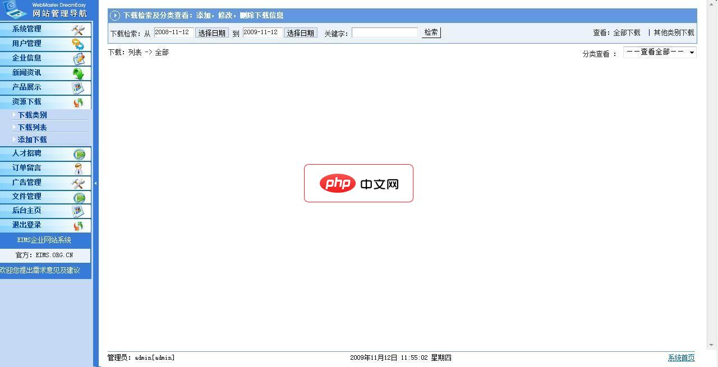Focus the start date field 2008-11-12
This screenshot has width=718, height=367.
click(174, 32)
